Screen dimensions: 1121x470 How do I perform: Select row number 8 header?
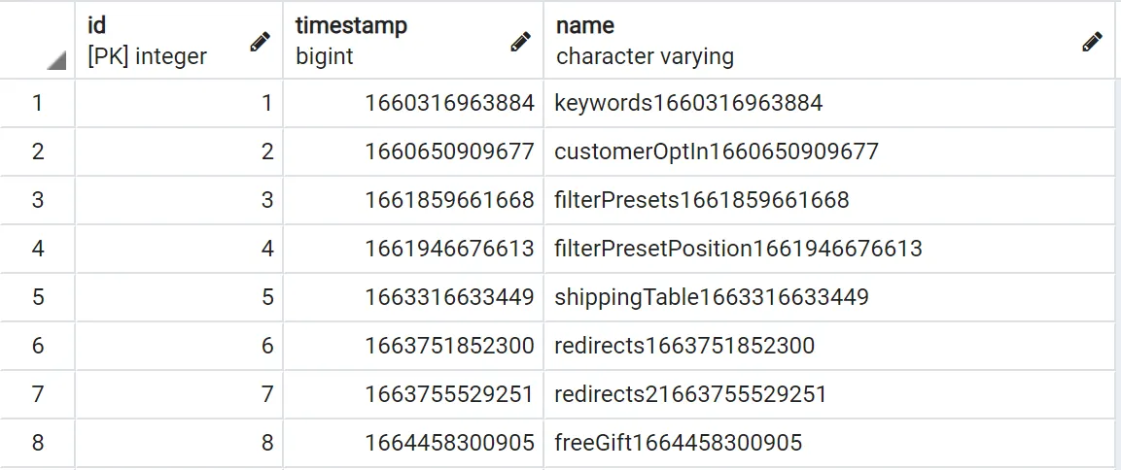37,443
